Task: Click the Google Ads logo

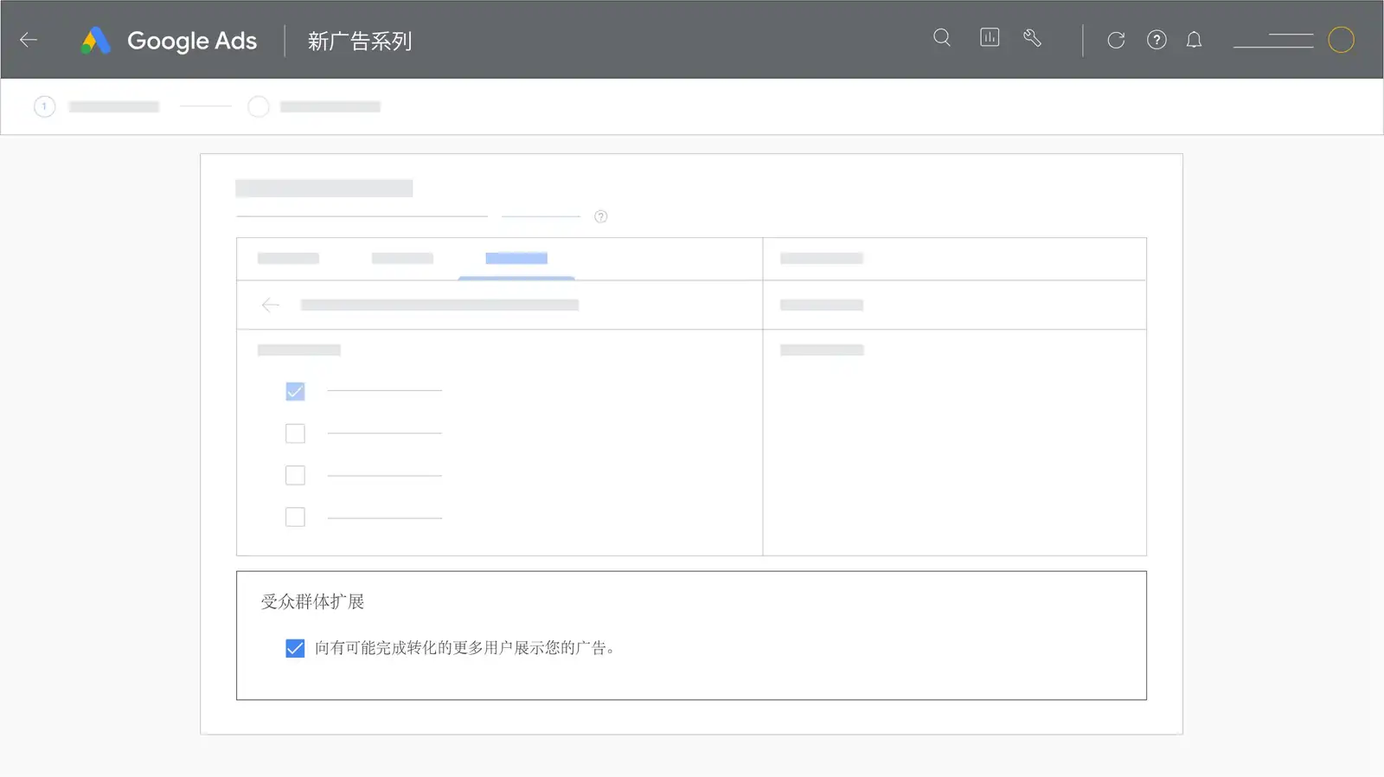Action: pos(96,41)
